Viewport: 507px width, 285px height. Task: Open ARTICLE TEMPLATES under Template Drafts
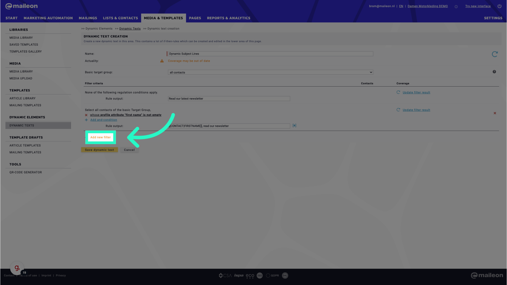(25, 145)
